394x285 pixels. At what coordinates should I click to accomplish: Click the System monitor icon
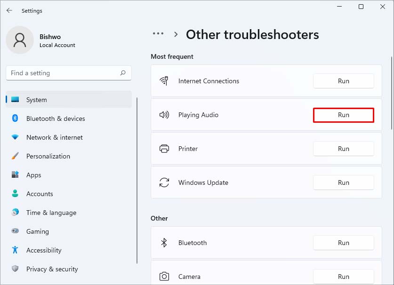15,99
